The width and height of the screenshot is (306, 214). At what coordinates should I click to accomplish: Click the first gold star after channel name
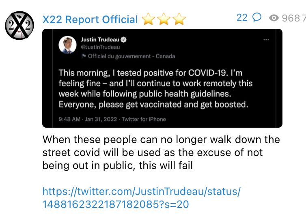pos(149,19)
